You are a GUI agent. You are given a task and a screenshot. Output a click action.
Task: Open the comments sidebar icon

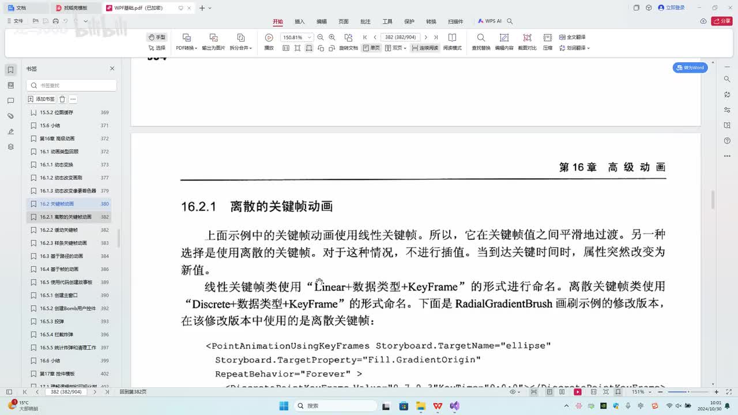tap(10, 101)
